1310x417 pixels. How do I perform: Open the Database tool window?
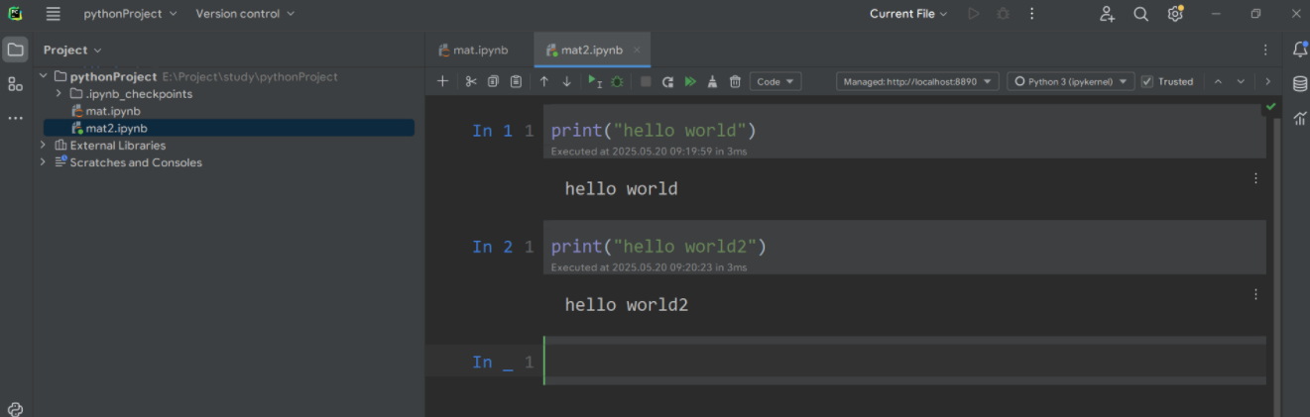tap(1299, 84)
